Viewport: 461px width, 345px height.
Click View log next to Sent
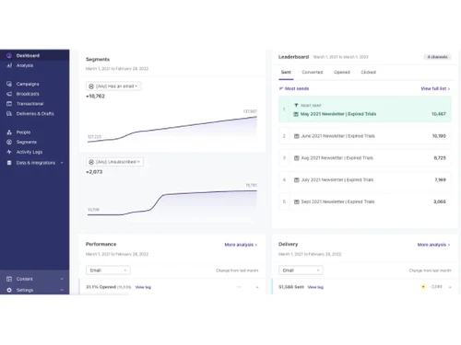[x=315, y=287]
